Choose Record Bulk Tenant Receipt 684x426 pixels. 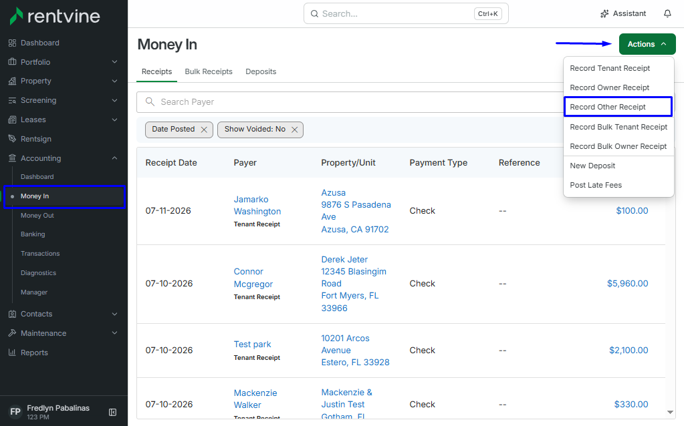coord(618,127)
